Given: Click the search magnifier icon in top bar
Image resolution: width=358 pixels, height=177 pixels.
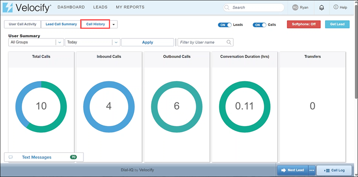Looking at the screenshot, I should pyautogui.click(x=227, y=8).
